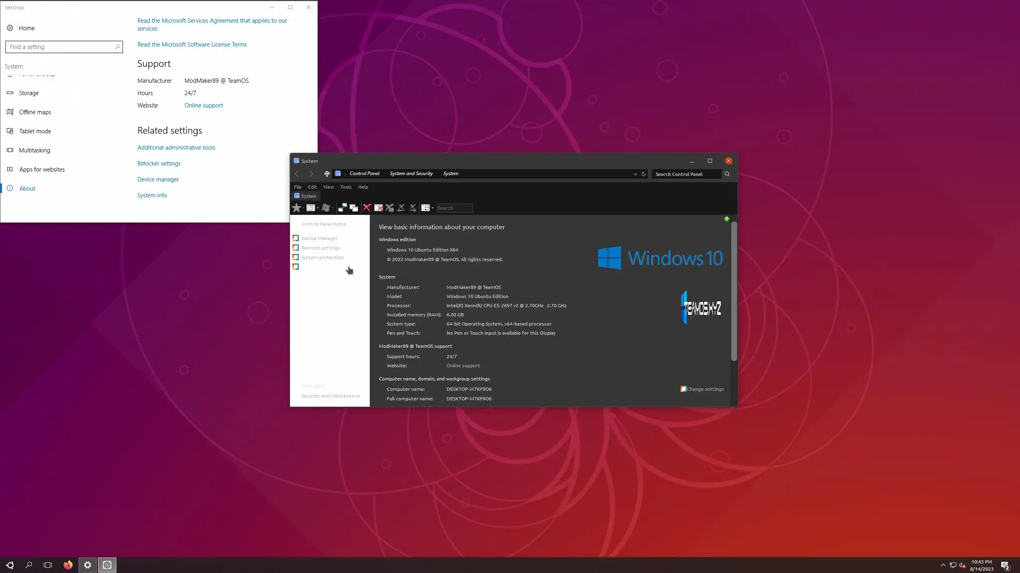The height and width of the screenshot is (573, 1020).
Task: Click the taskbar Task View icon
Action: [x=48, y=565]
